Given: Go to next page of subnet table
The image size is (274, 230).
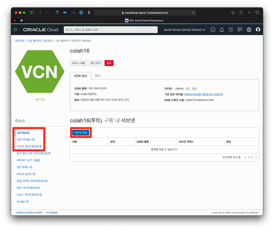Looking at the screenshot, I should [256, 158].
